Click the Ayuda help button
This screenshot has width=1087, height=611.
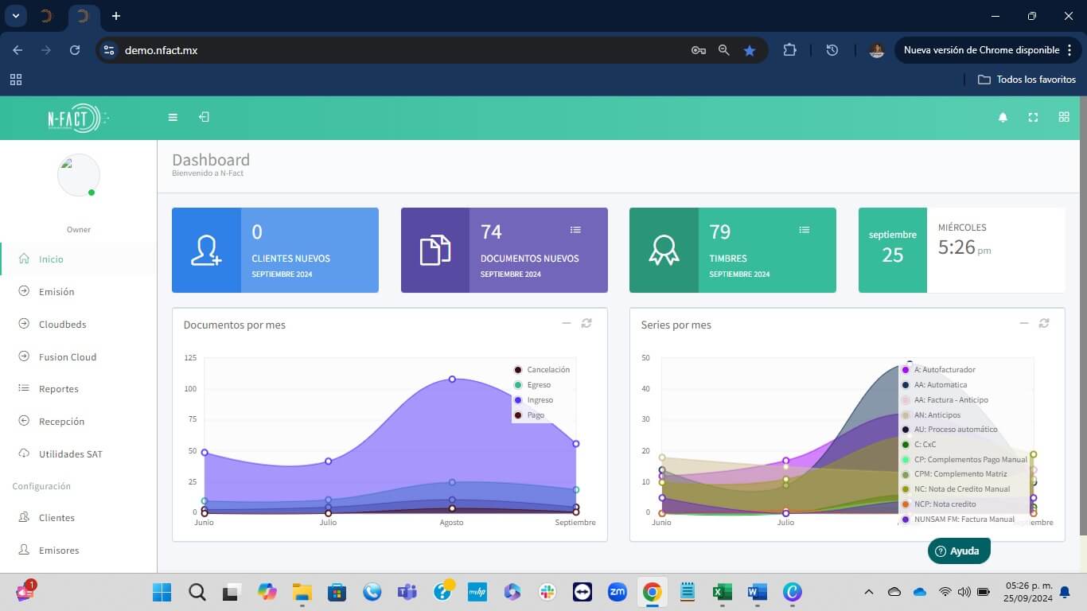coord(959,551)
